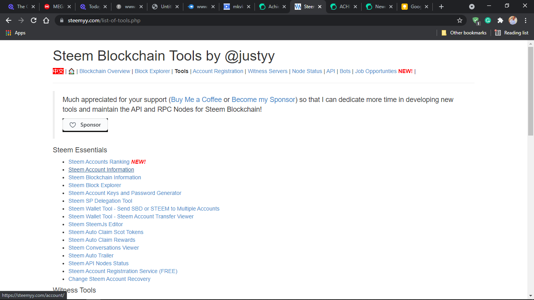Open the tab search dropdown arrow
534x300 pixels.
point(472,7)
